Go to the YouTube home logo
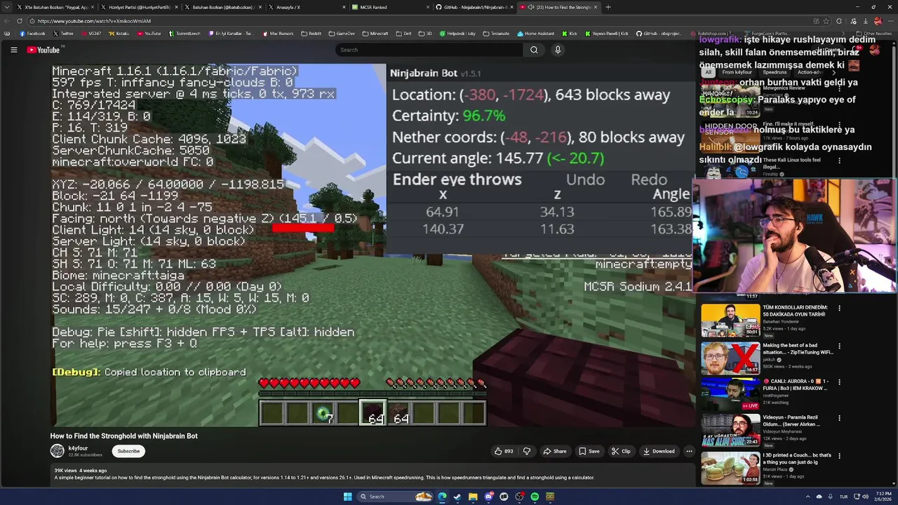The height and width of the screenshot is (505, 898). click(43, 50)
